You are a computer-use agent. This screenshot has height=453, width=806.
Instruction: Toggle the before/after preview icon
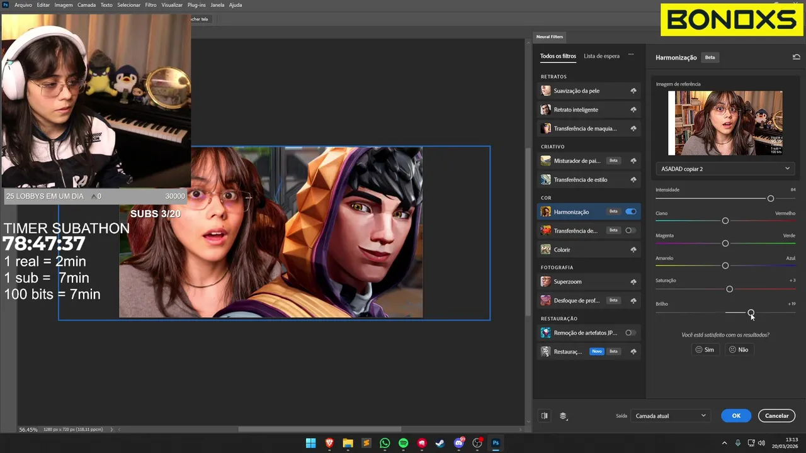click(545, 416)
